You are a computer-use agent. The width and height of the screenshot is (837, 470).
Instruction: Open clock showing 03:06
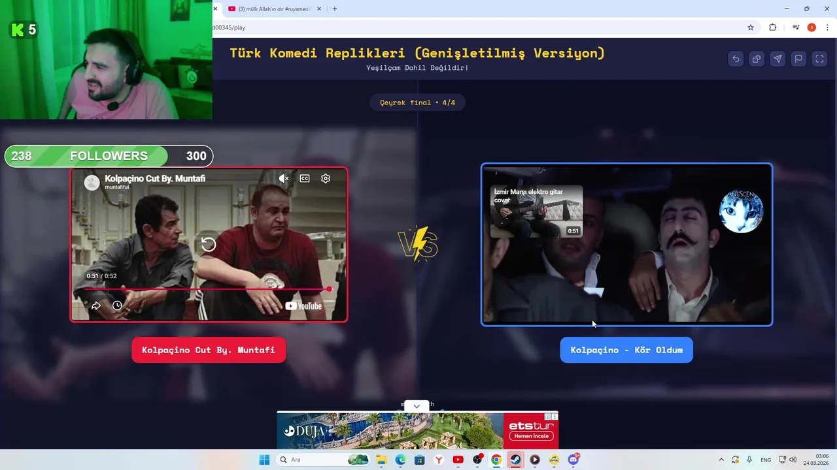pyautogui.click(x=815, y=460)
